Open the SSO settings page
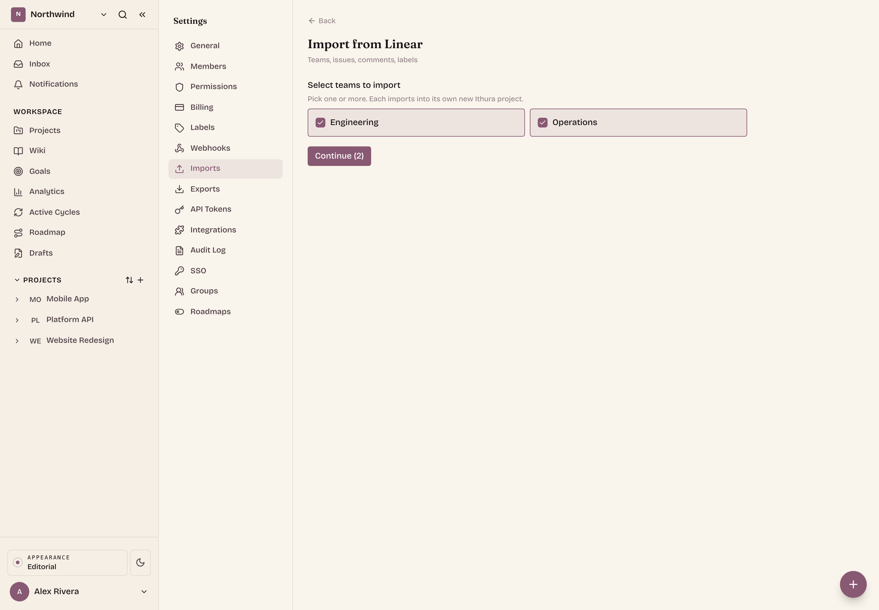 click(x=225, y=271)
